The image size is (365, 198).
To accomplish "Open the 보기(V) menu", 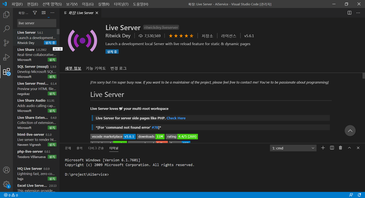I will [72, 4].
